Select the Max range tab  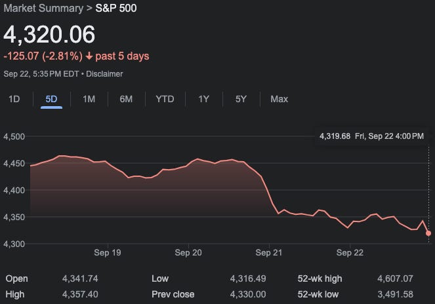(279, 99)
